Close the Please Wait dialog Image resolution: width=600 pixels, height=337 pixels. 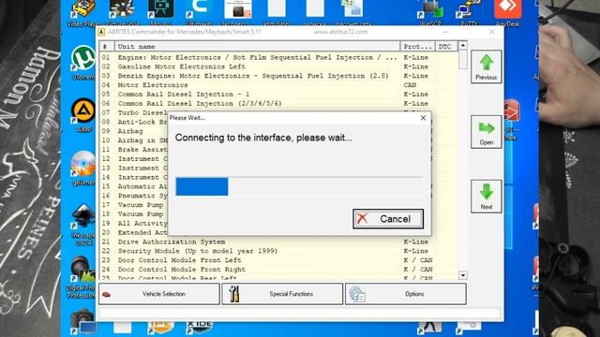(x=423, y=118)
